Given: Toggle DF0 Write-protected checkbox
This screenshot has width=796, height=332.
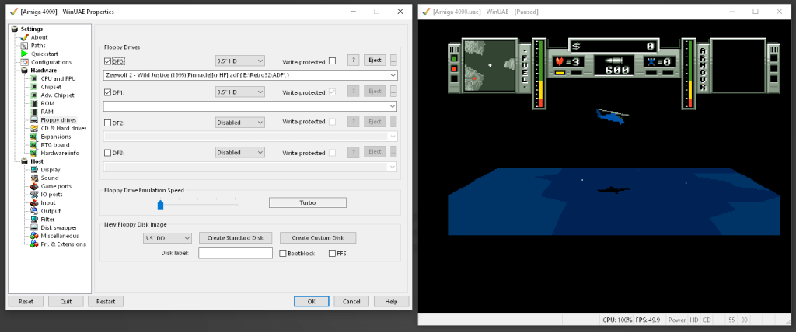Looking at the screenshot, I should [x=332, y=61].
